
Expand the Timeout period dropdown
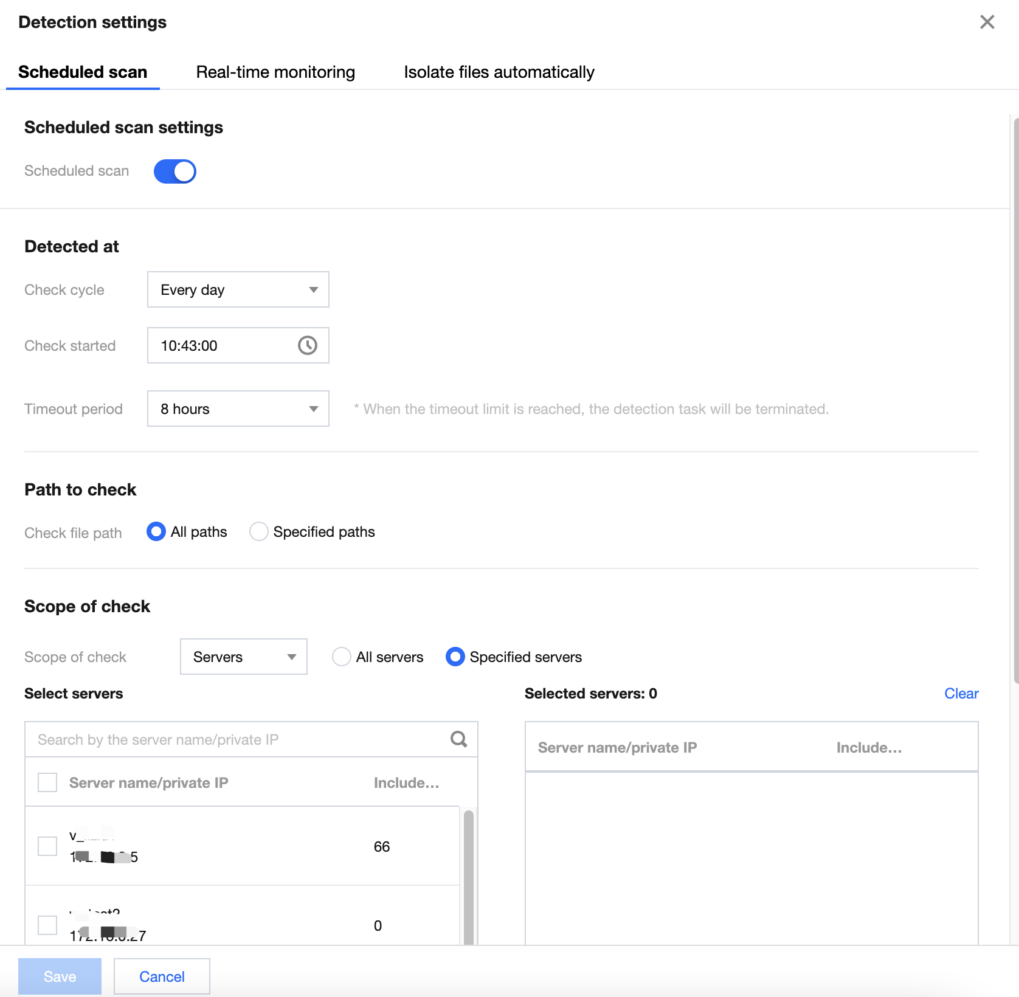point(238,409)
